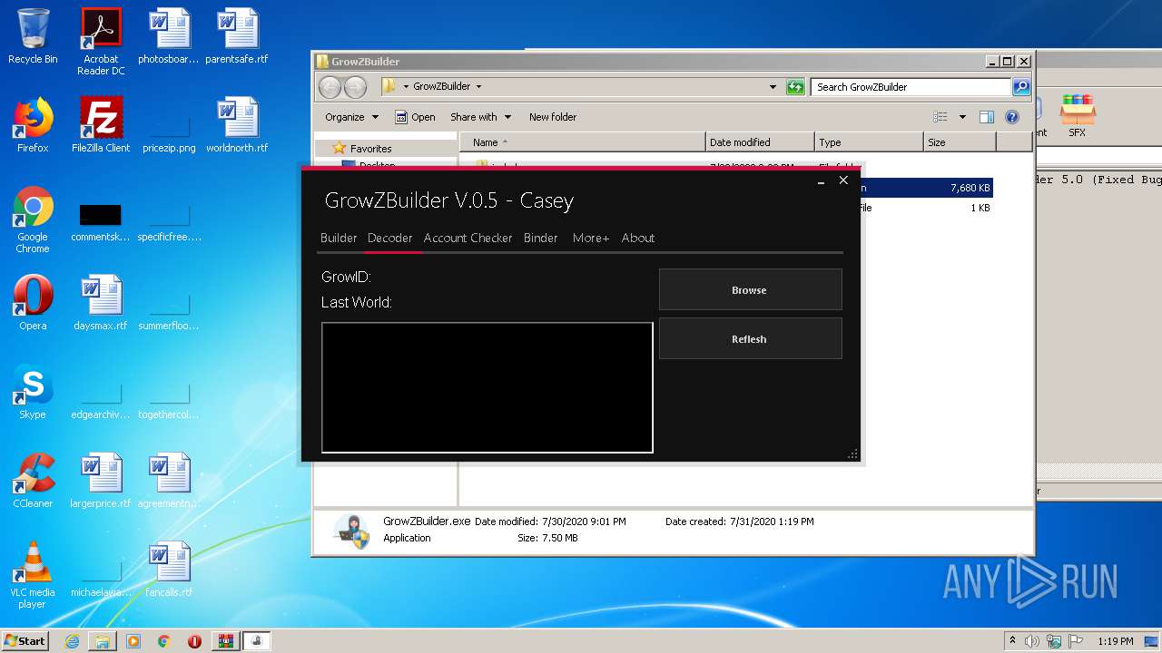The image size is (1162, 653).
Task: Open Recycle Bin desktop icon
Action: tap(33, 37)
